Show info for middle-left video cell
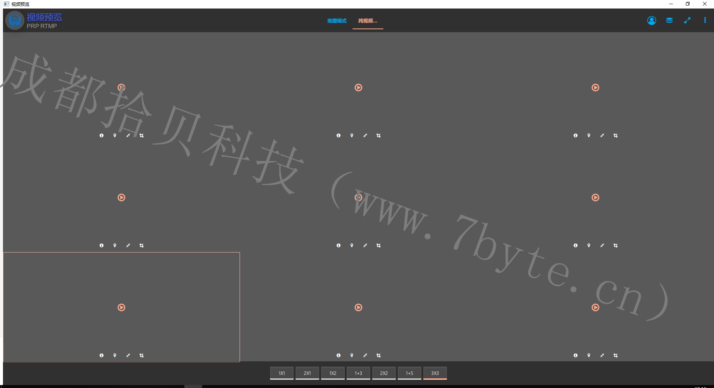 (101, 245)
